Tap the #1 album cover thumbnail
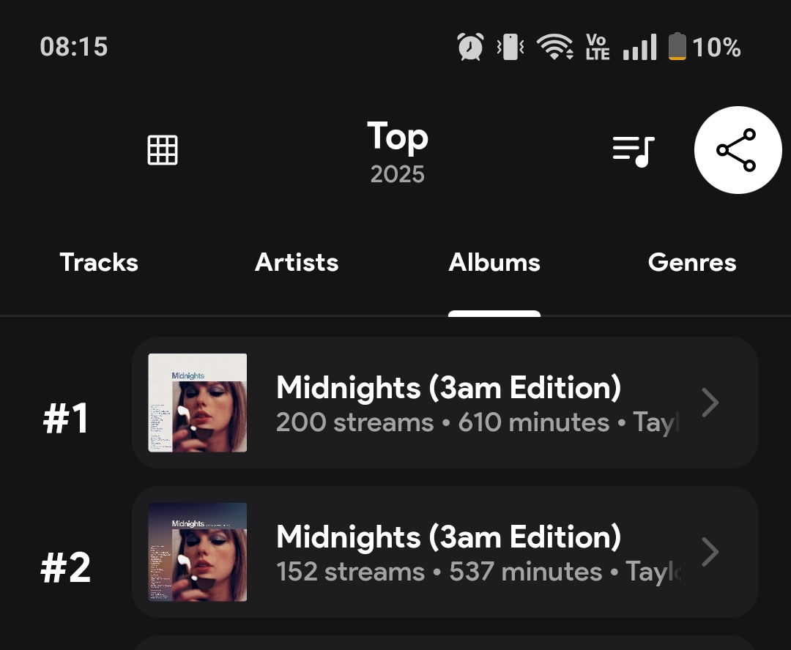791x650 pixels. tap(198, 403)
